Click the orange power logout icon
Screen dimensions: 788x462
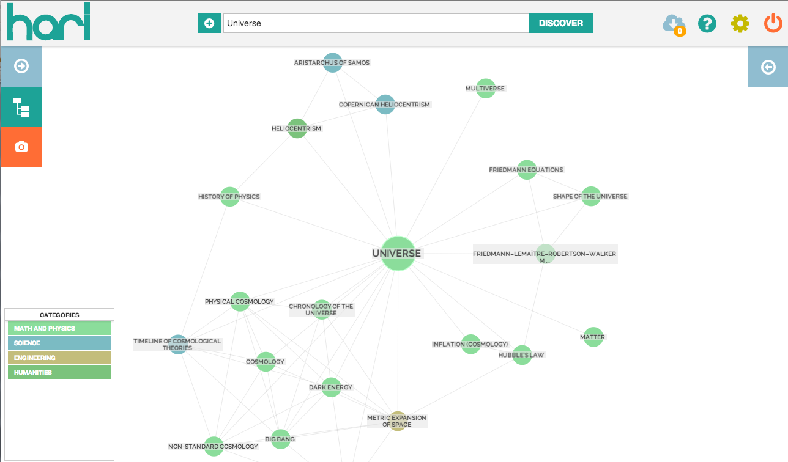773,24
